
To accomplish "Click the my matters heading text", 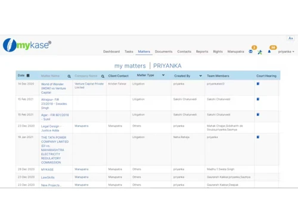I will tap(130, 66).
